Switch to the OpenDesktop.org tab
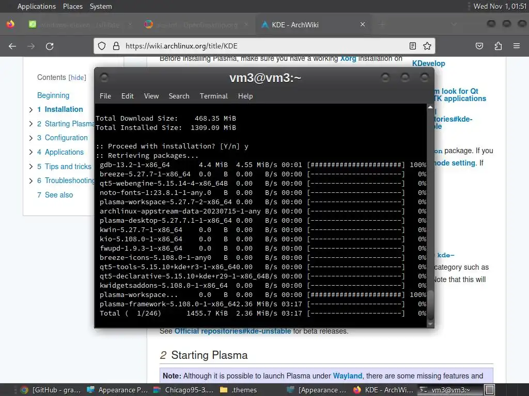 (x=197, y=25)
